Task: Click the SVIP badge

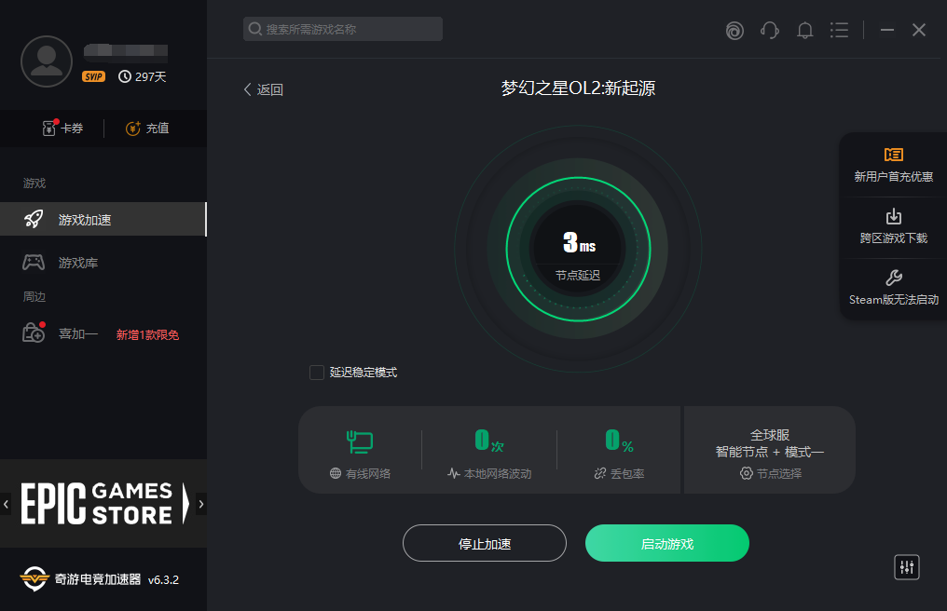Action: (x=93, y=76)
